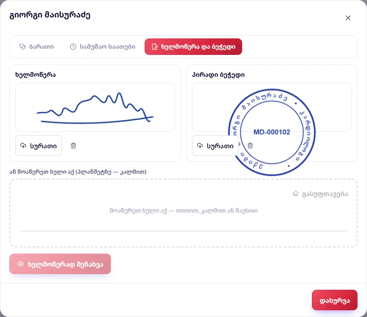Click the დახურვა button
This screenshot has width=367, height=317.
(335, 300)
